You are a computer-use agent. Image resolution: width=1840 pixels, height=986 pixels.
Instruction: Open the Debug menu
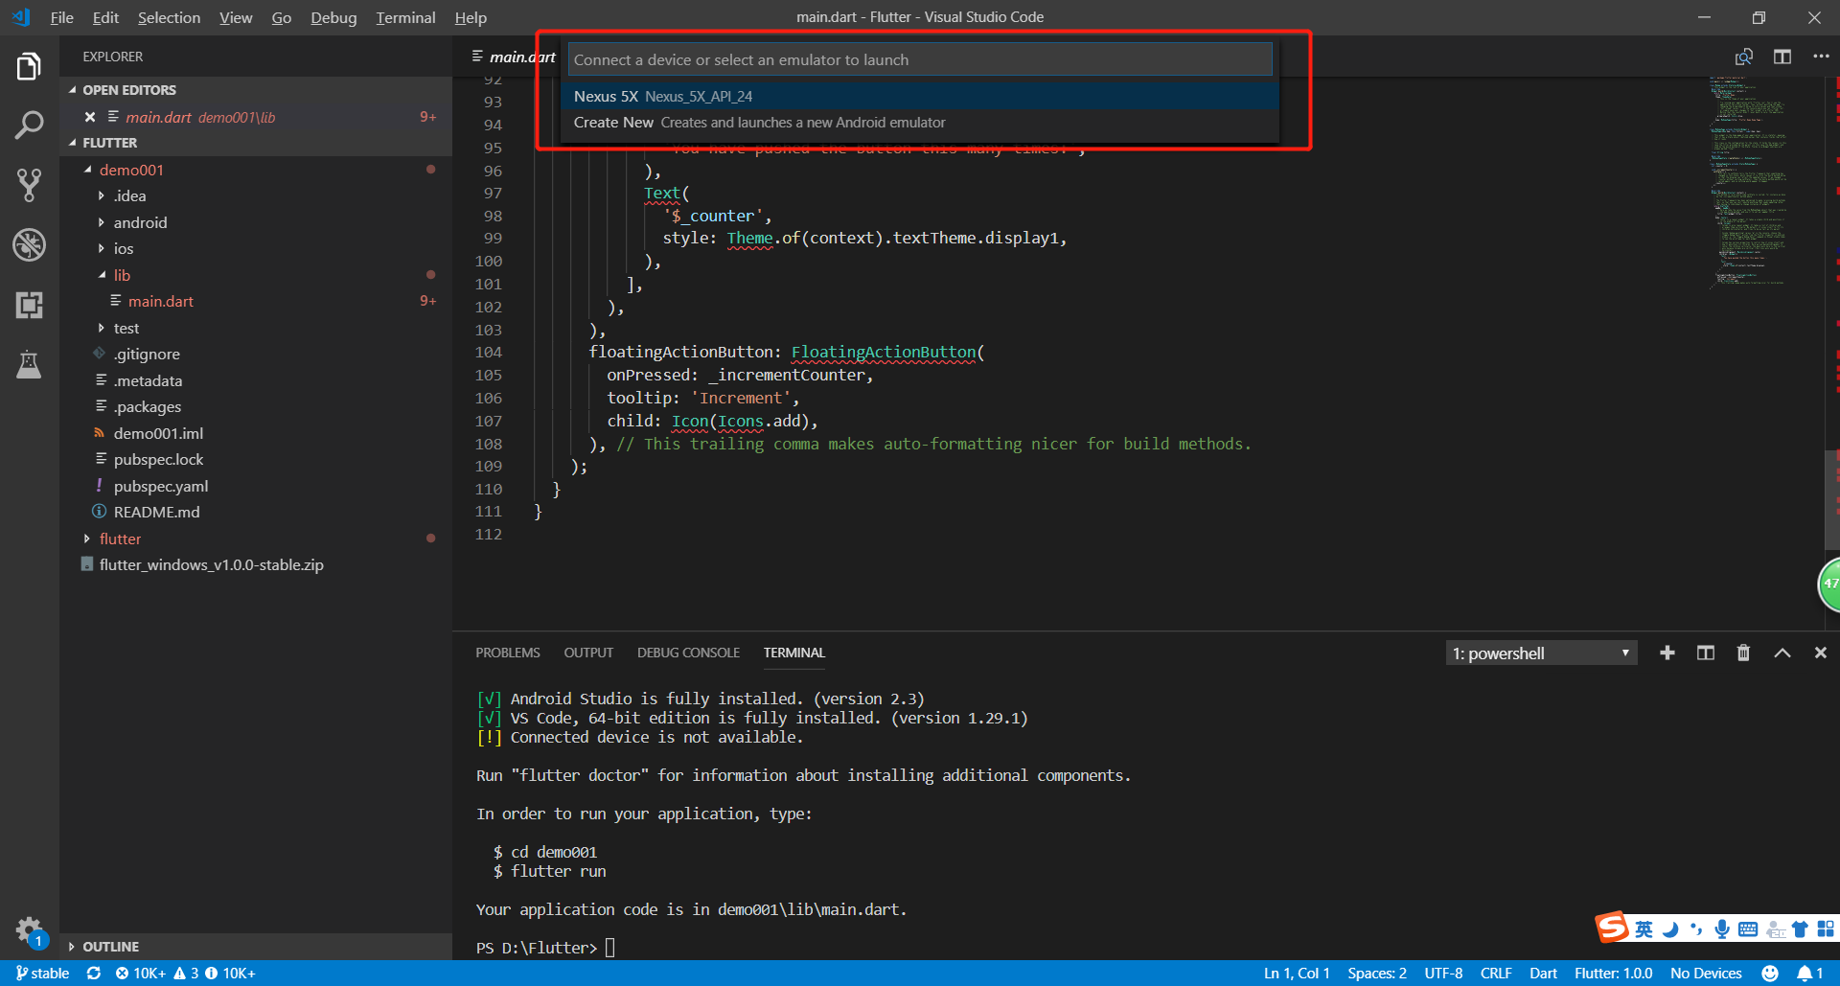[333, 17]
